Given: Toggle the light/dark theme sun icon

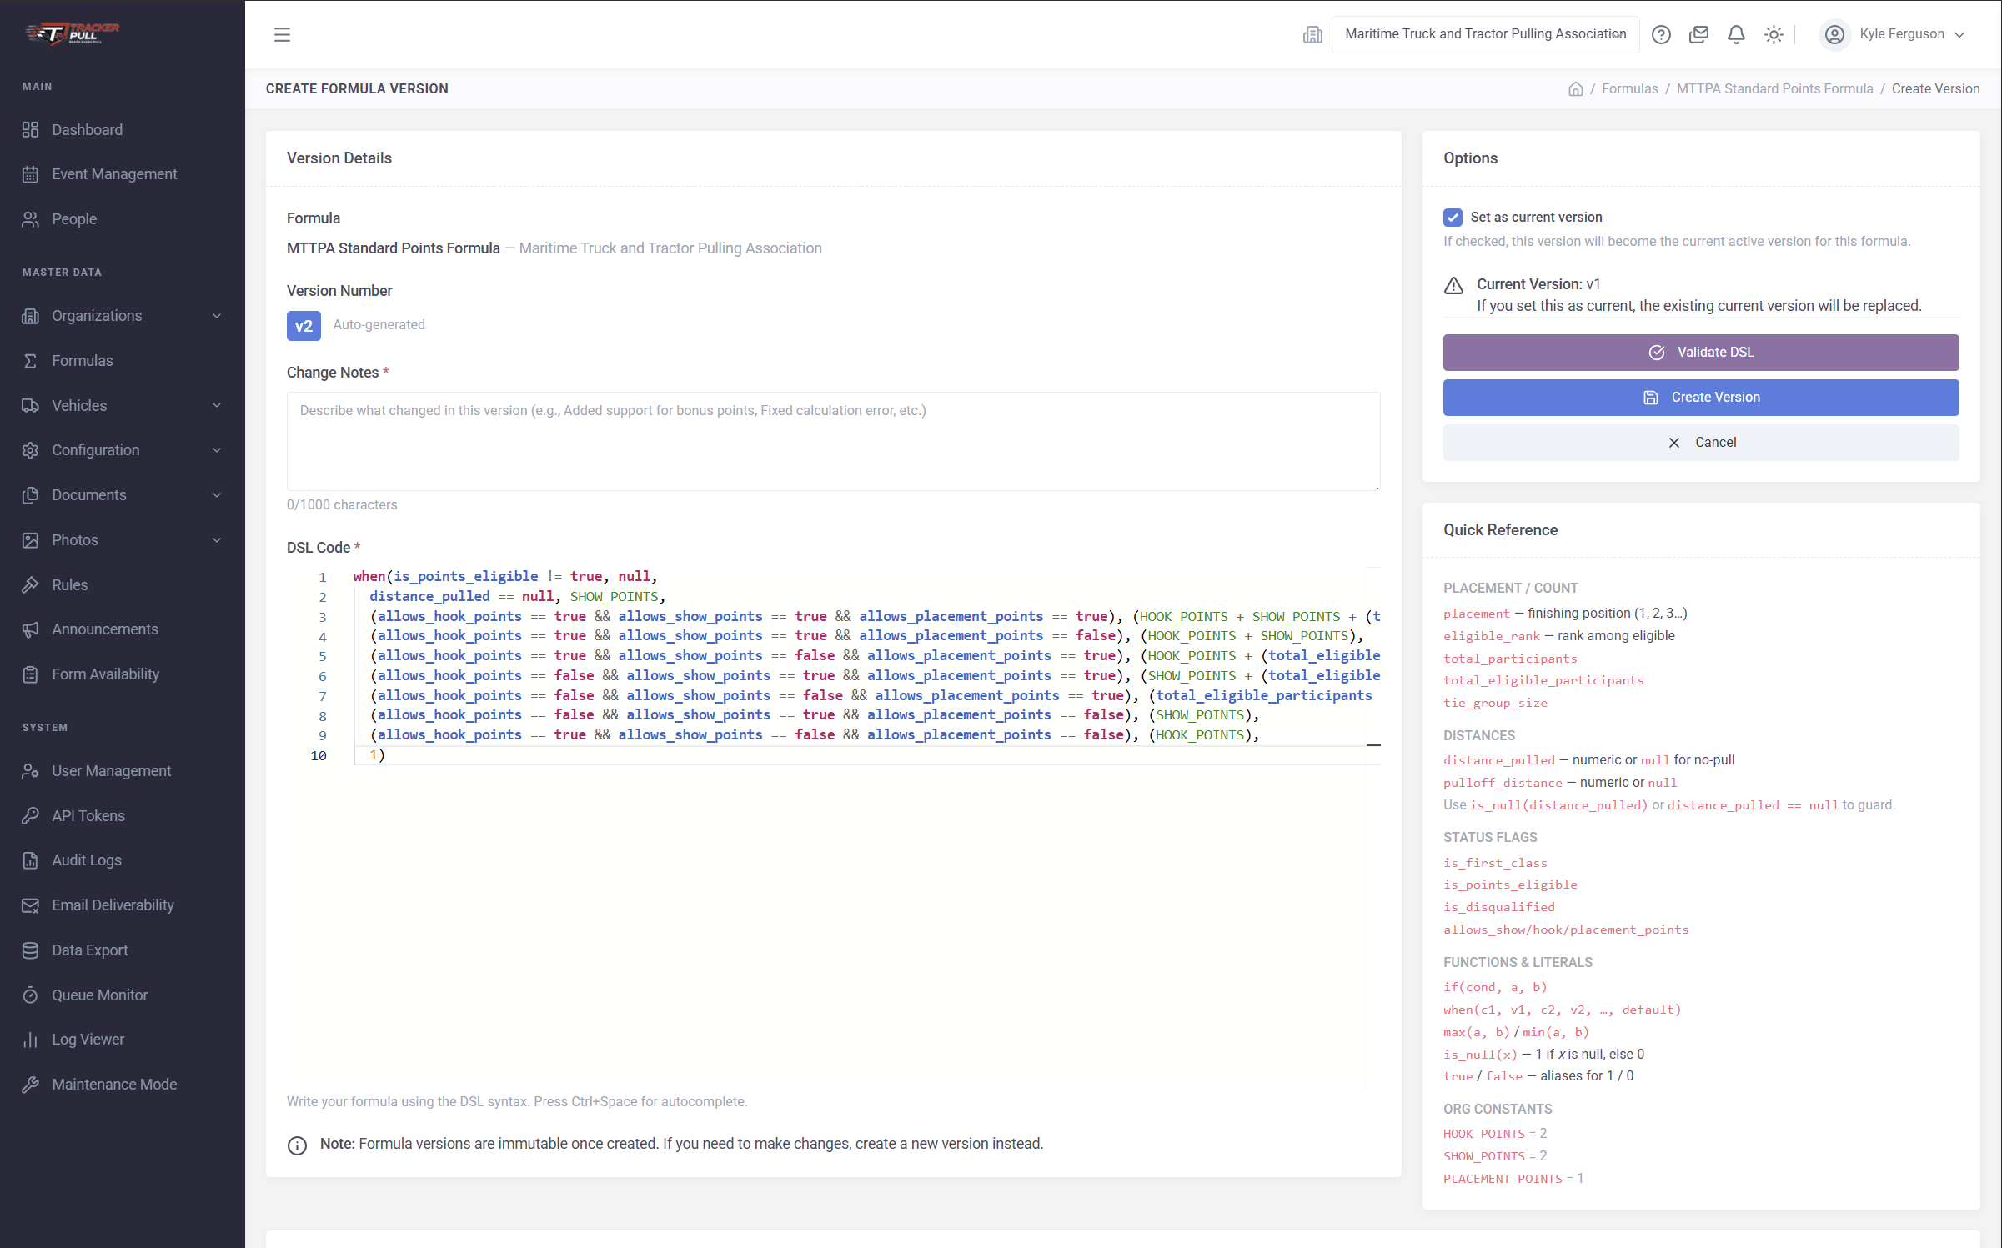Looking at the screenshot, I should (x=1774, y=34).
